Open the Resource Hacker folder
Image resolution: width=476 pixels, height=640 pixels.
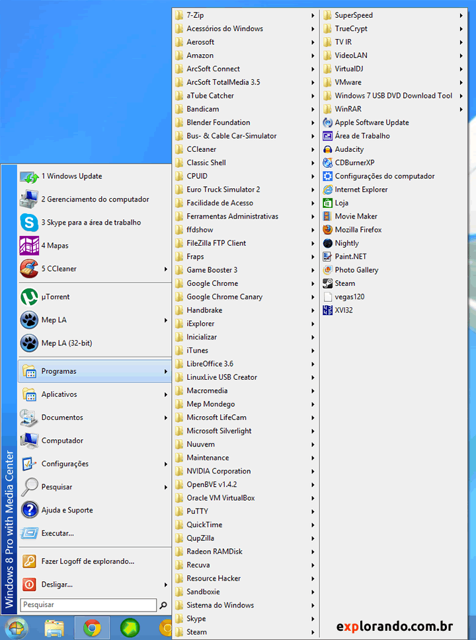coord(246,579)
